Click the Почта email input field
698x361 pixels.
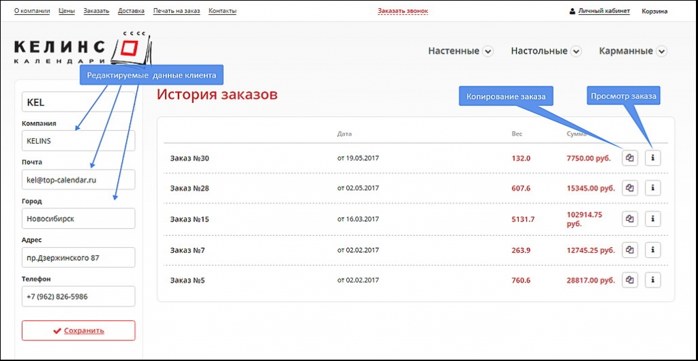point(78,180)
